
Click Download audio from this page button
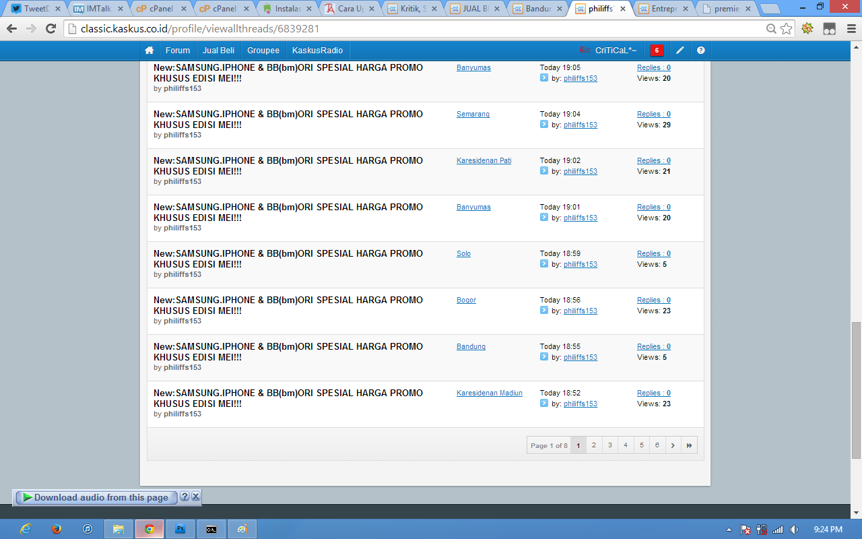click(x=96, y=497)
